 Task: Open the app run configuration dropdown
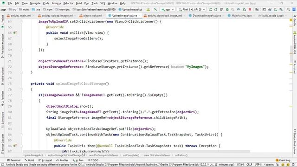pyautogui.click(x=168, y=9)
